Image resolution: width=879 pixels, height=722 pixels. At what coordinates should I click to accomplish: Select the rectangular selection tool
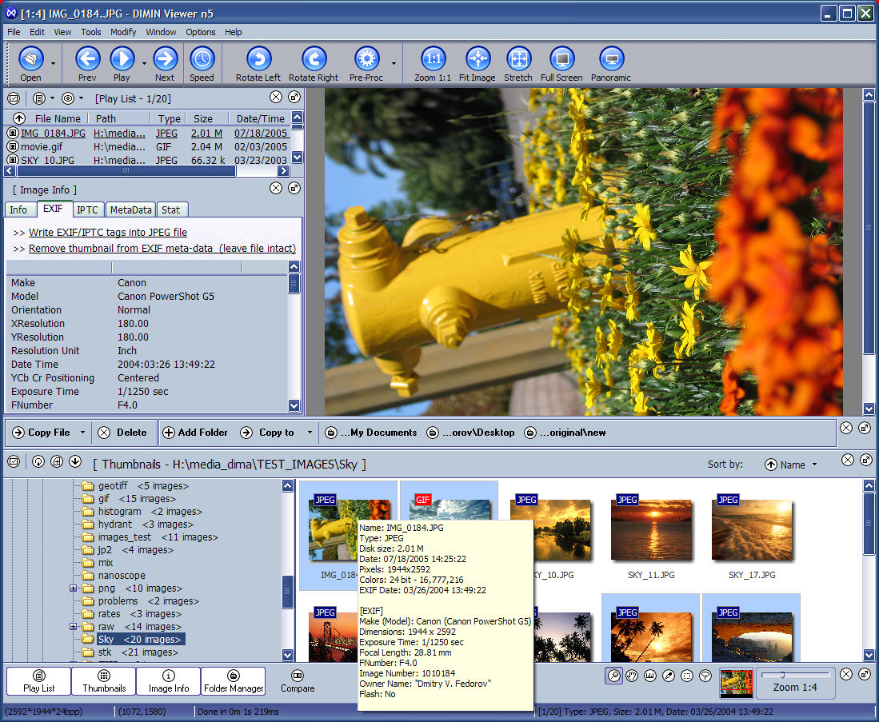click(687, 676)
